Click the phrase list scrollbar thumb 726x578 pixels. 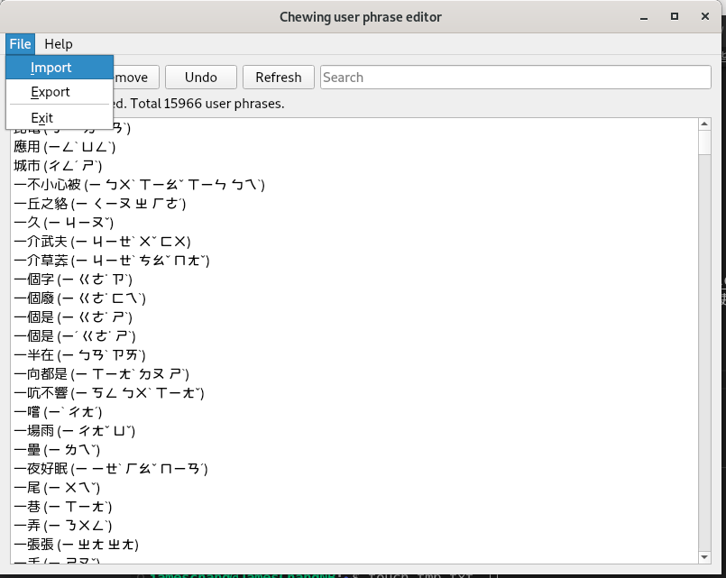tap(704, 142)
